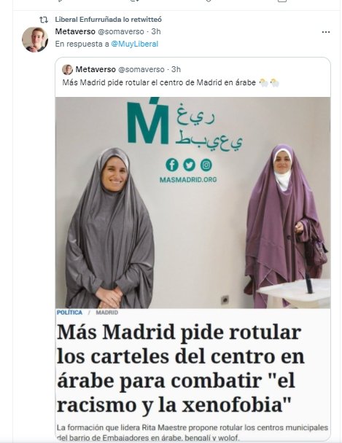This screenshot has height=443, width=342.
Task: Open the @MuyLiberal mention link
Action: 134,44
